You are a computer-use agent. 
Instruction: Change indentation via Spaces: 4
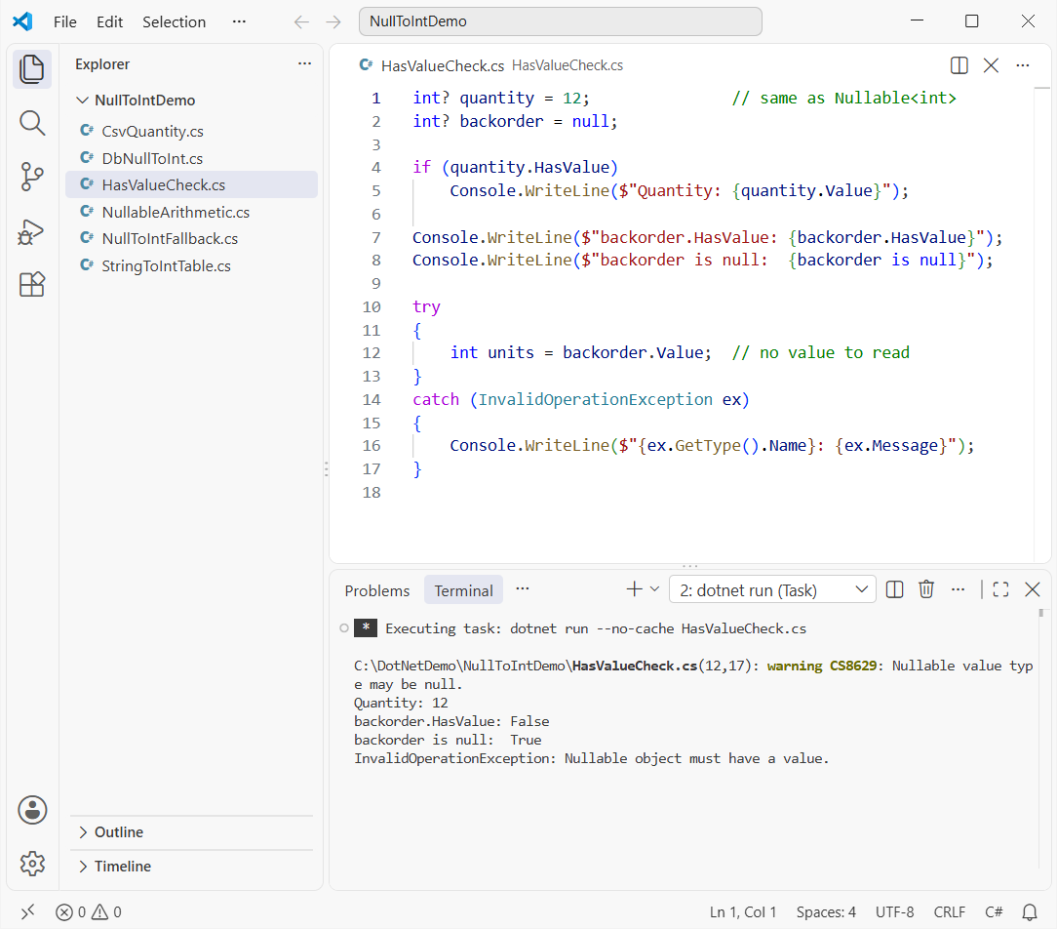[826, 912]
